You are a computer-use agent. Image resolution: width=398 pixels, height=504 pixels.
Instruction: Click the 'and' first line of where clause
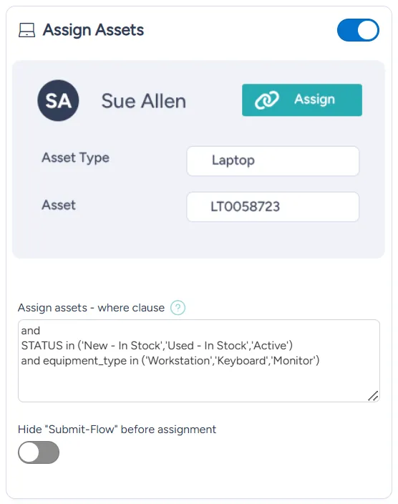coord(31,331)
